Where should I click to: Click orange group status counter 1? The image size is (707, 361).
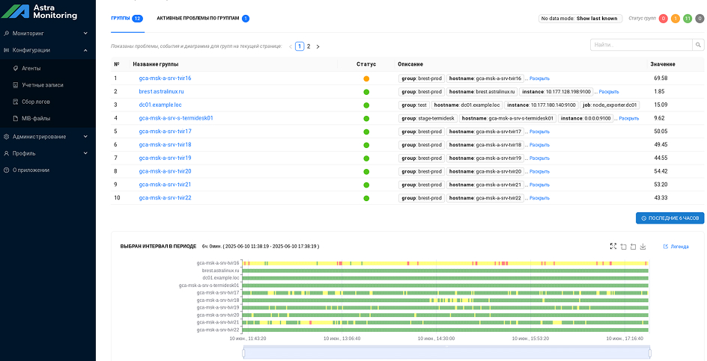coord(676,19)
